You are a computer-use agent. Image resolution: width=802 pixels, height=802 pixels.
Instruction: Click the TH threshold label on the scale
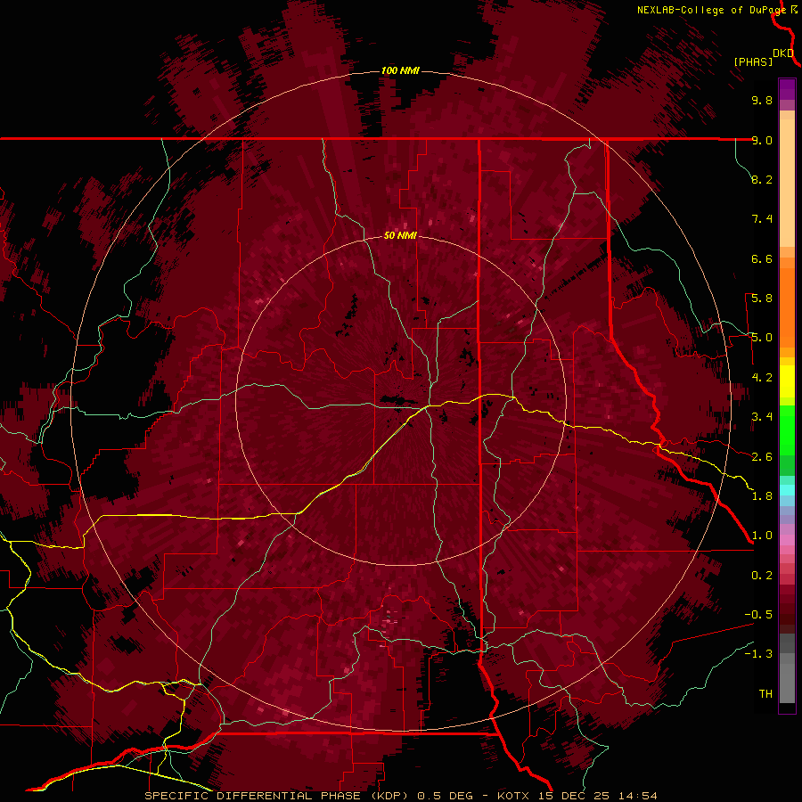tap(765, 694)
